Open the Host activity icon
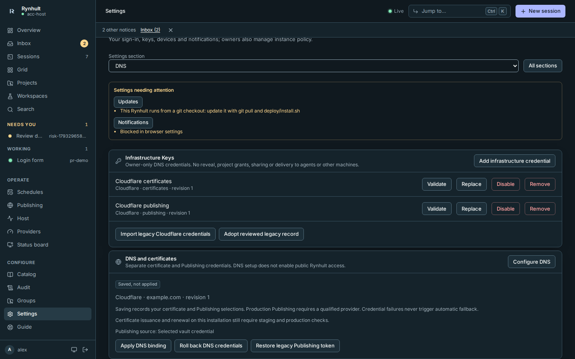Image resolution: width=575 pixels, height=359 pixels. (x=10, y=219)
